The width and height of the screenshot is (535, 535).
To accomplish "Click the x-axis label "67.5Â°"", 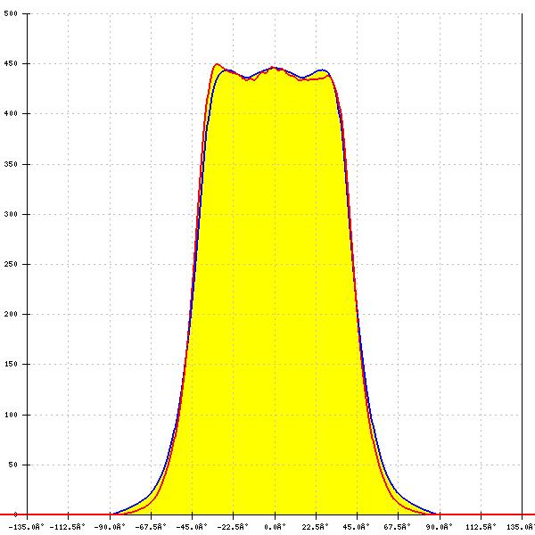I will click(x=397, y=527).
